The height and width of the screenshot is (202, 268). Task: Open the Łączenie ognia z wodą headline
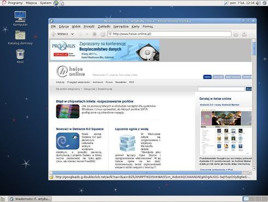132,129
